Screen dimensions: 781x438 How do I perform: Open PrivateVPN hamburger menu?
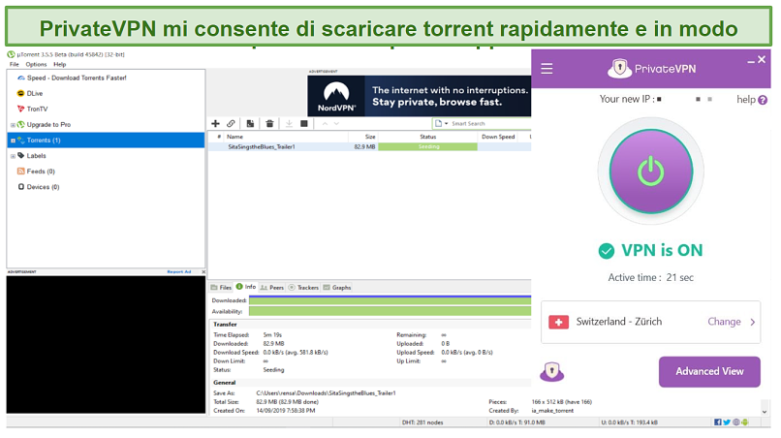[x=547, y=69]
